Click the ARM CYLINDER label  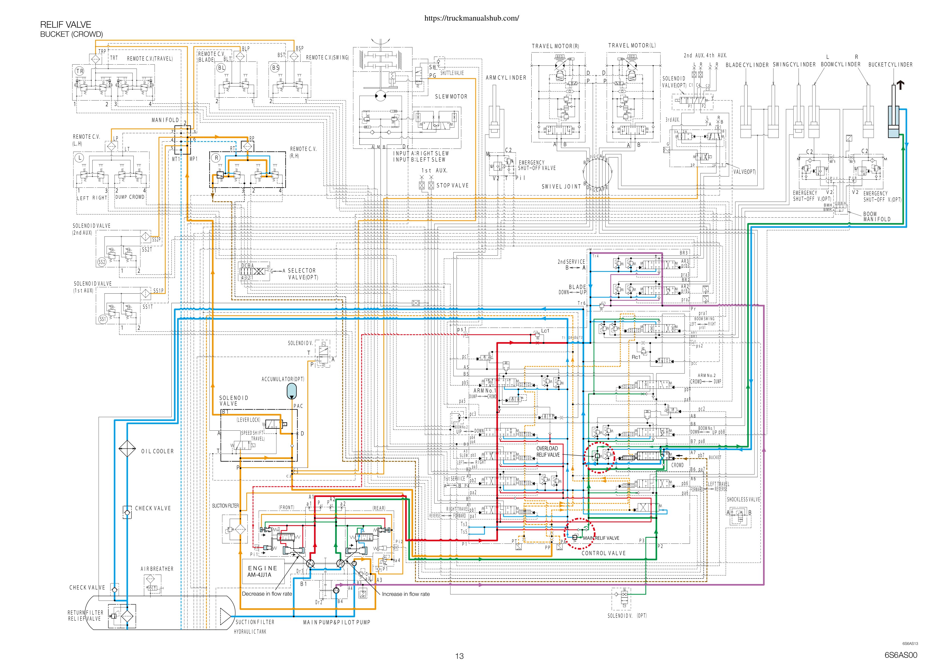[x=506, y=78]
